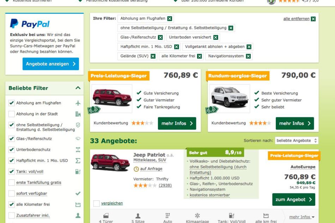Click the checkmark icon beside 'sofort verfügbar'
The image size is (335, 223).
[78, 193]
